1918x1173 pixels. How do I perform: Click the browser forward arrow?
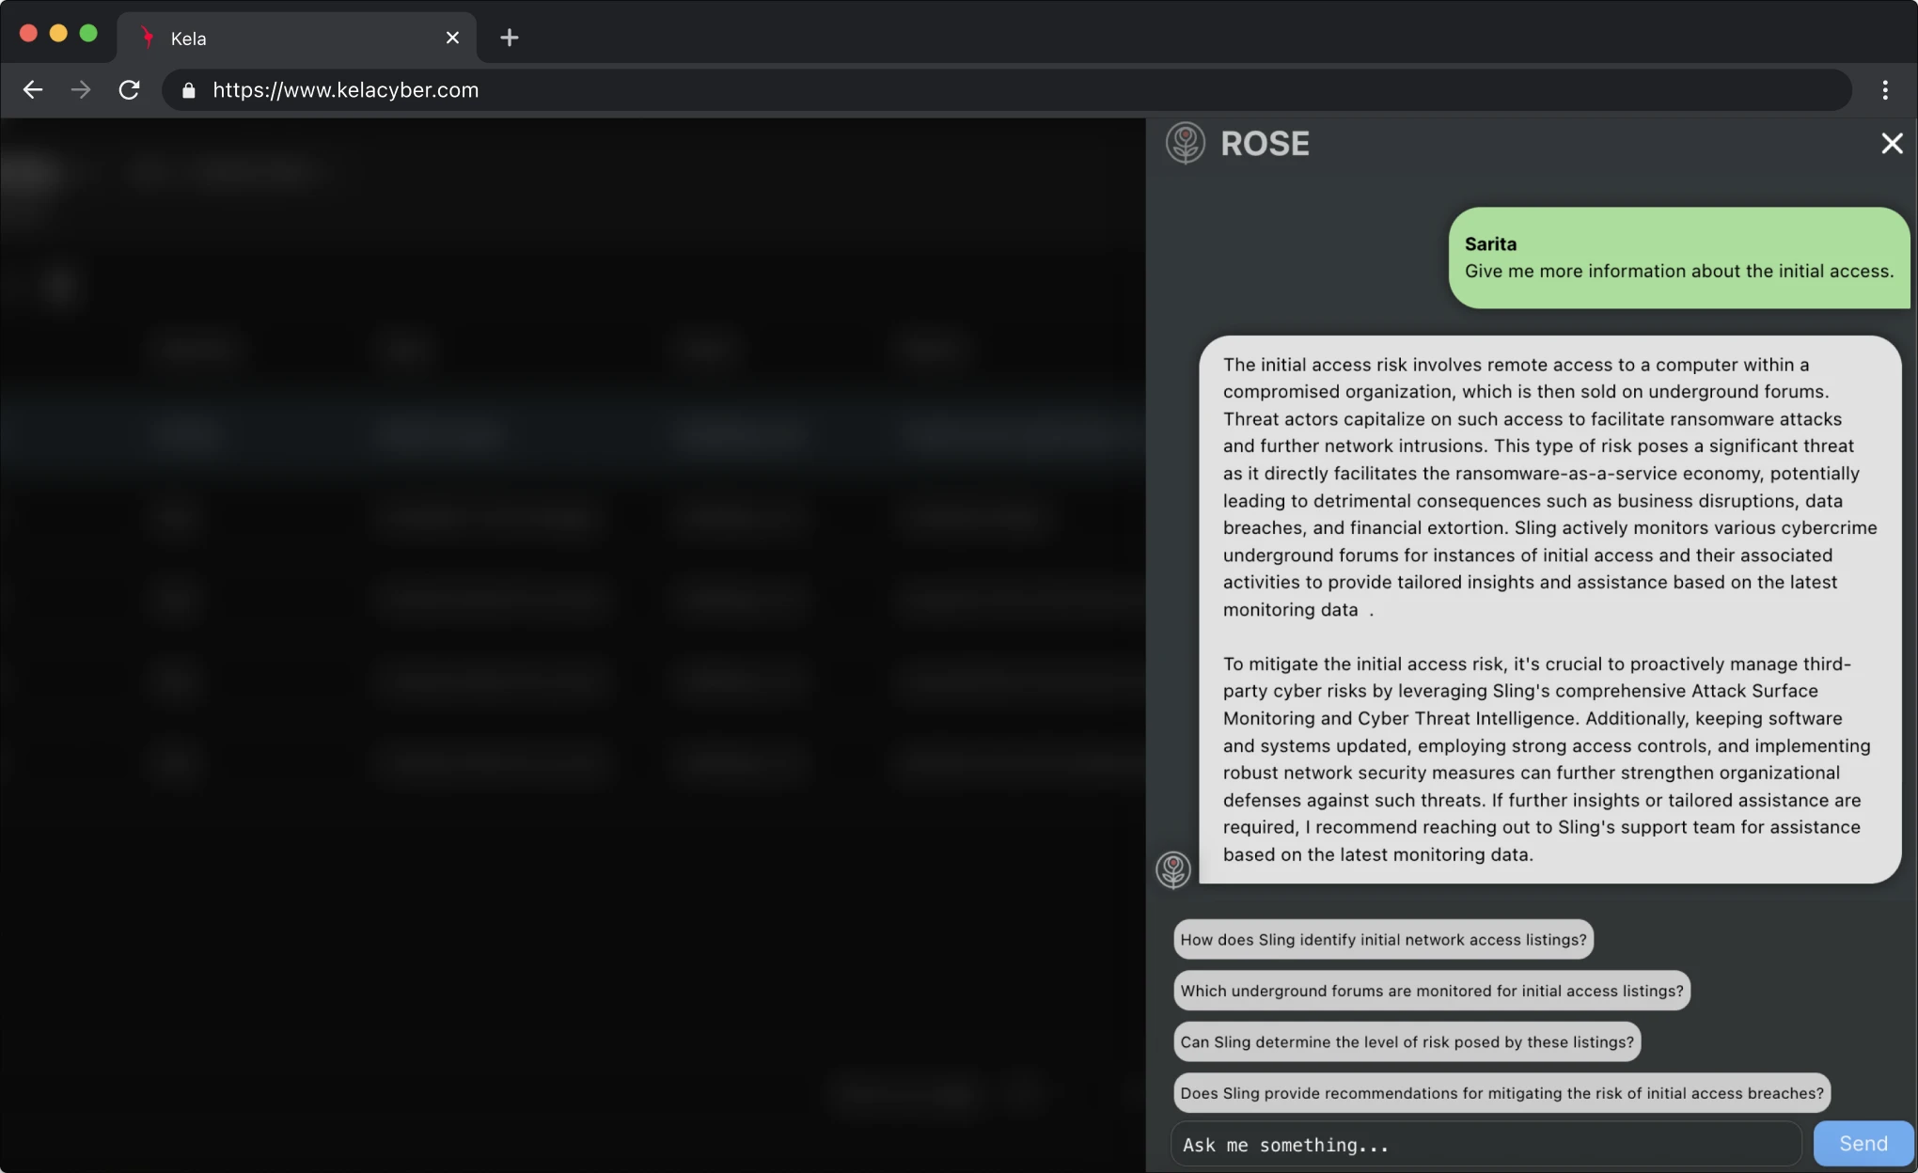tap(81, 89)
